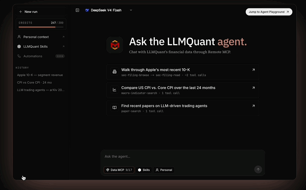The image size is (306, 190).
Task: Click the Automations workflow icon
Action: click(19, 56)
